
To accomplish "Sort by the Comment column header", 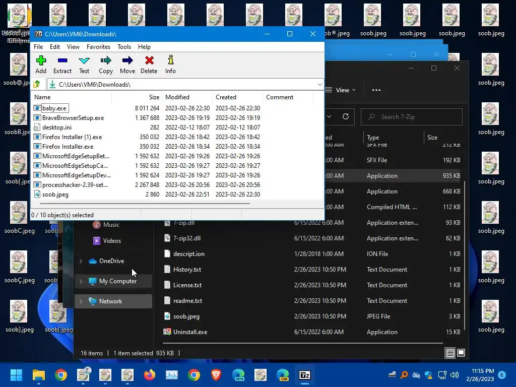I will pyautogui.click(x=288, y=97).
